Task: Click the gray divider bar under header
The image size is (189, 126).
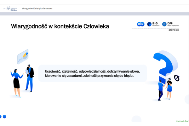Action: click(x=94, y=14)
